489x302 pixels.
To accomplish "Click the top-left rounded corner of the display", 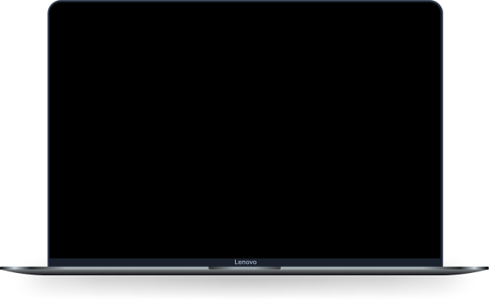I will [x=53, y=6].
